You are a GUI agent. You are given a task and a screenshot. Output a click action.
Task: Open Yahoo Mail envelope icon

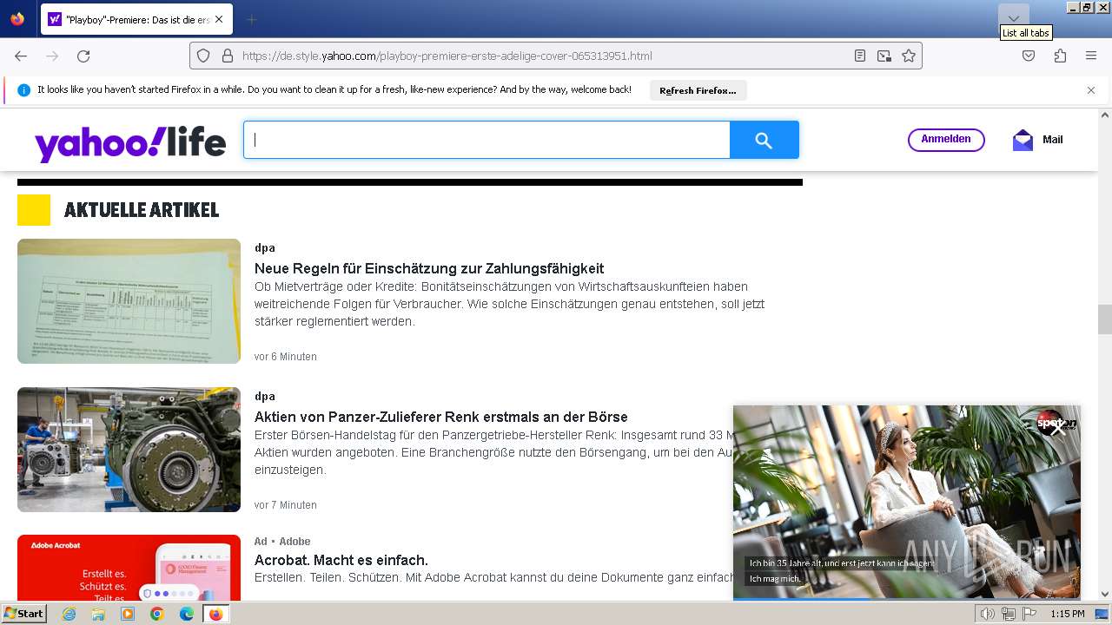pos(1023,140)
